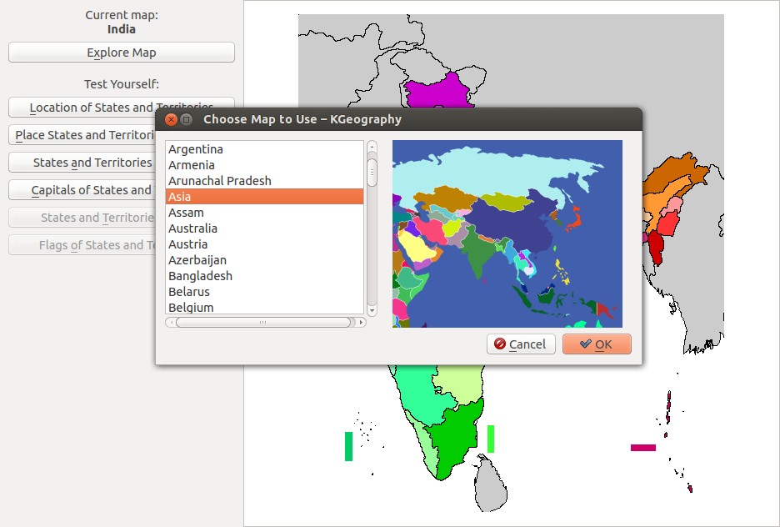780x527 pixels.
Task: Choose Austria from the list
Action: (264, 244)
